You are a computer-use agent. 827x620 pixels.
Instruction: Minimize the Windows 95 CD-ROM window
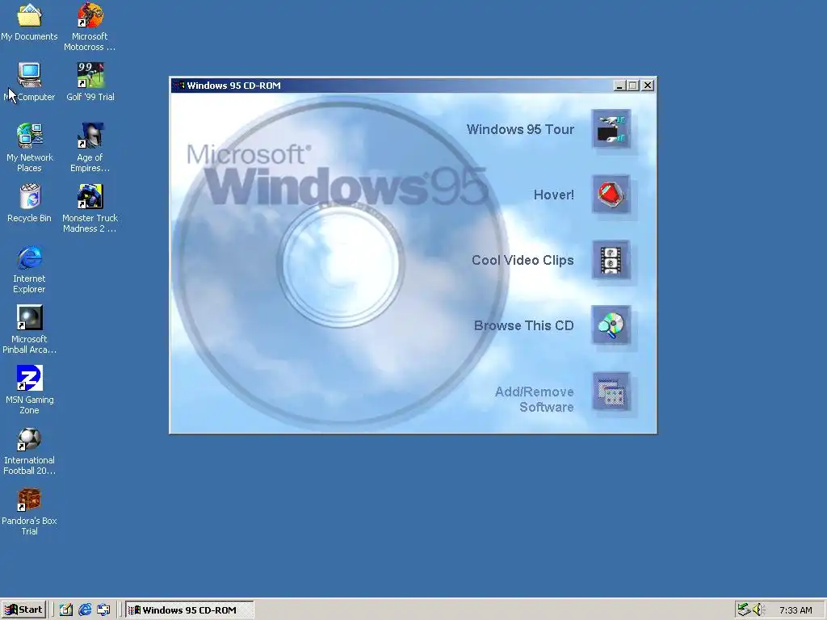coord(619,86)
